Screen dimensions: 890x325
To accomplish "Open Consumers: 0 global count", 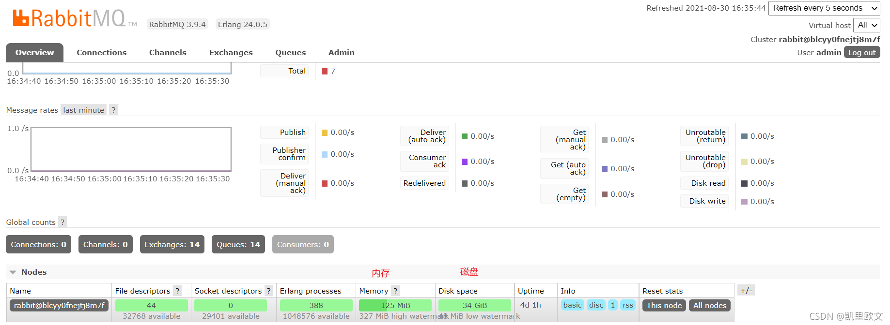I will click(303, 244).
